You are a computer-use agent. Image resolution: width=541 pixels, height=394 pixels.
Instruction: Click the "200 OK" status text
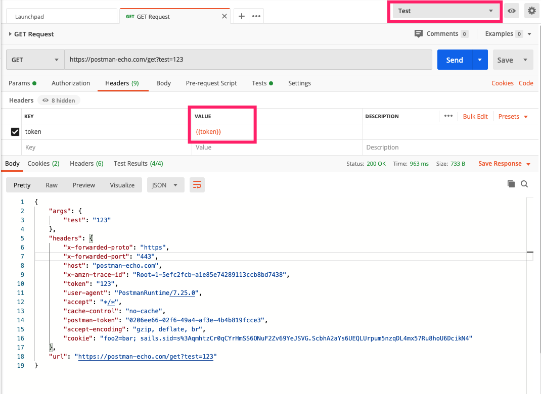coord(376,164)
